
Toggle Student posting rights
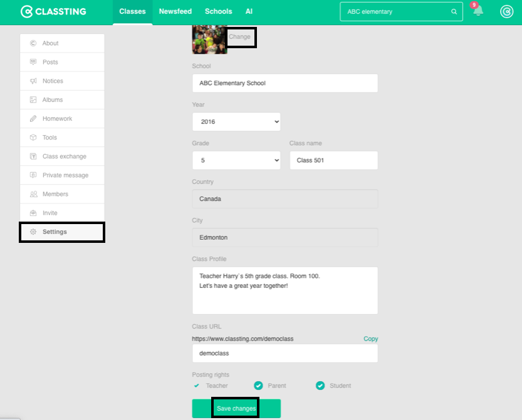tap(320, 386)
